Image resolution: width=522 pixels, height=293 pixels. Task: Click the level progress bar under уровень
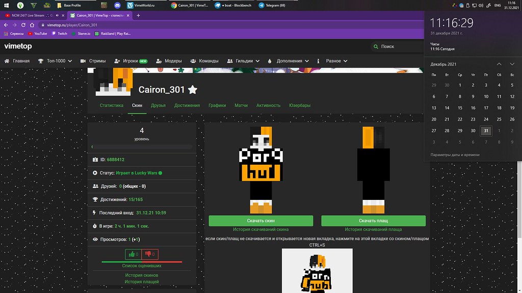(142, 147)
